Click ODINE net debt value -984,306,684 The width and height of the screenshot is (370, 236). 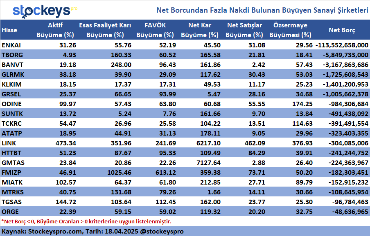(x=348, y=104)
